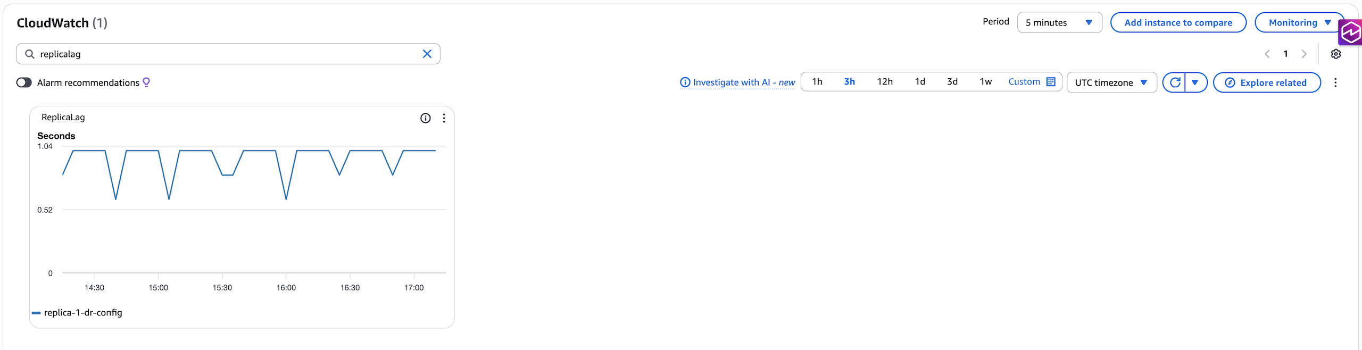Screen dimensions: 1362x350
Task: Open the Monitoring dropdown
Action: click(1299, 22)
